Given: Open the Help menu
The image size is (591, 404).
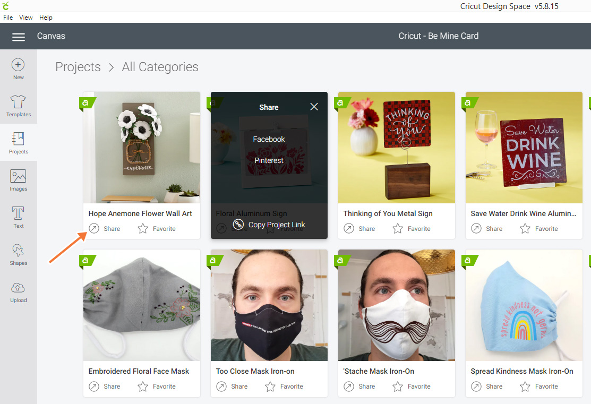Looking at the screenshot, I should pos(46,18).
